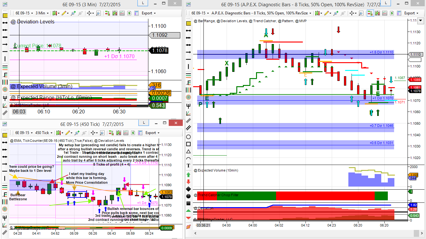The height and width of the screenshot is (239, 426).
Task: Open crosshair cursor dropdown in 3 Min toolbar
Action: tap(90, 13)
